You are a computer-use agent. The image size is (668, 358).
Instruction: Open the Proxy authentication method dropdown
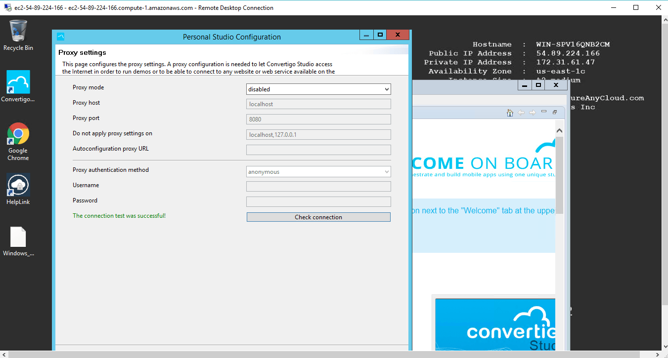387,171
